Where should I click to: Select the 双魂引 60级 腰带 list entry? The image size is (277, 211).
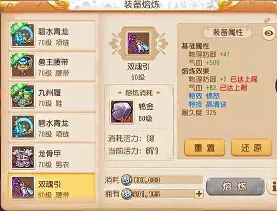coord(52,188)
